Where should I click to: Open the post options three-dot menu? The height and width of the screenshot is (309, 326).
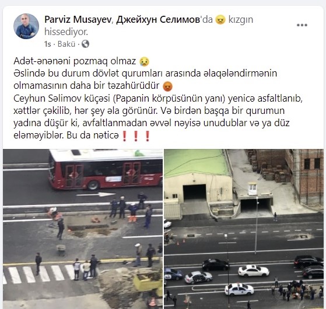(x=302, y=25)
